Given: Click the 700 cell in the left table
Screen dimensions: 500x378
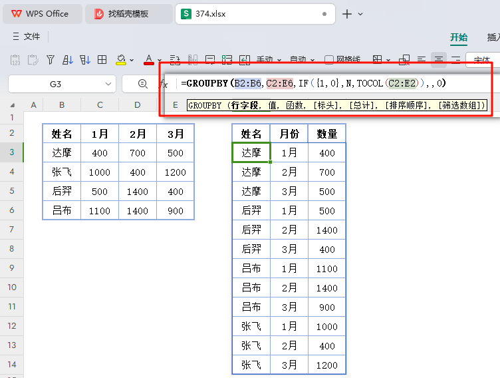Looking at the screenshot, I should [138, 152].
